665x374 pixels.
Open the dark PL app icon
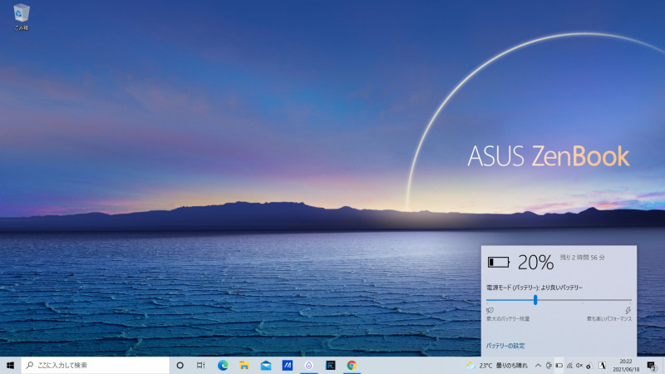point(330,365)
